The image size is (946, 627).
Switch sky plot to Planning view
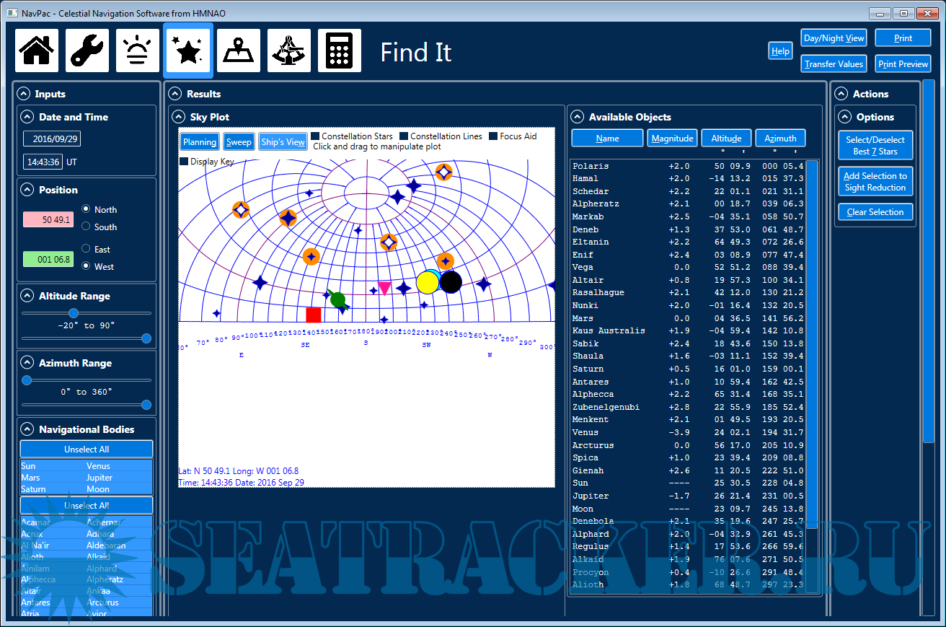[199, 142]
